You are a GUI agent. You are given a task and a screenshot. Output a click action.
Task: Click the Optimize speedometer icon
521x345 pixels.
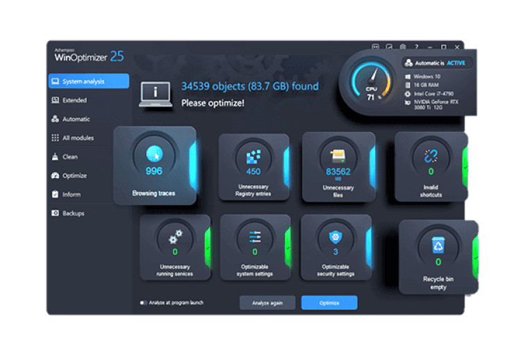coord(56,175)
